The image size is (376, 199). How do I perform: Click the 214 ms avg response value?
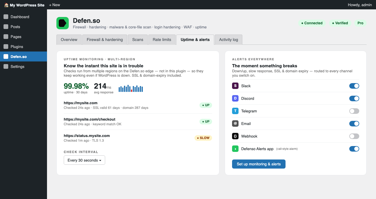click(103, 86)
